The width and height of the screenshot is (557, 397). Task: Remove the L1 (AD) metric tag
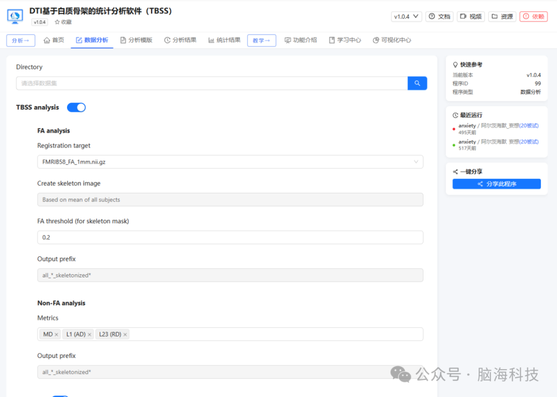tap(90, 335)
